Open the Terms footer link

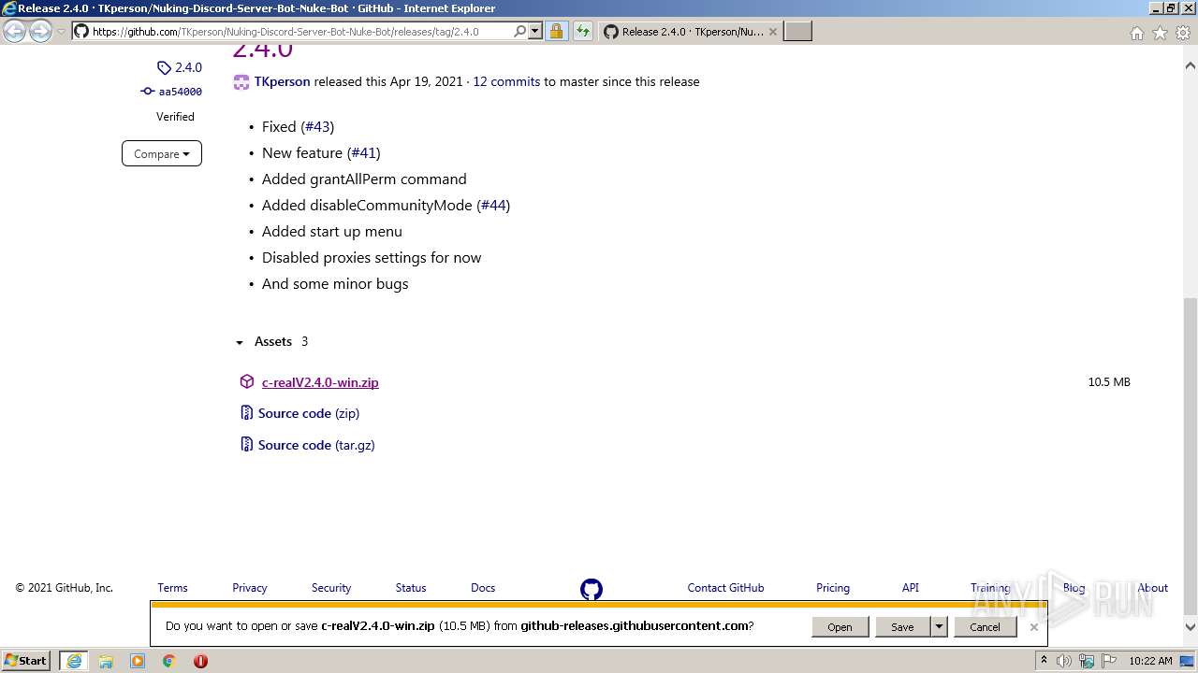[172, 588]
